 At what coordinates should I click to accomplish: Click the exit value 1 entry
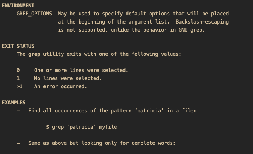click(18, 78)
